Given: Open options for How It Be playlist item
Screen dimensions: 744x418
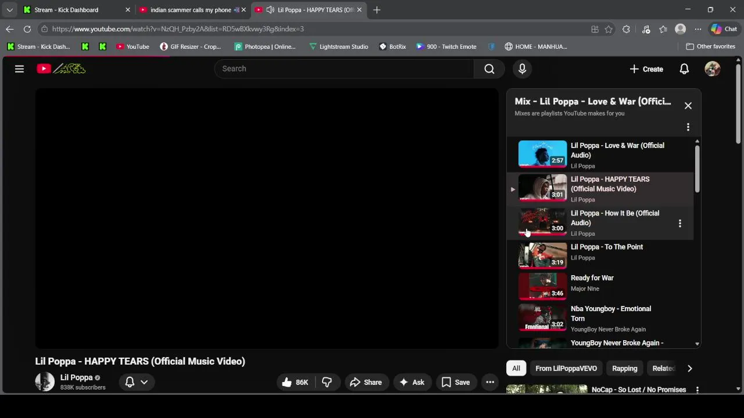Looking at the screenshot, I should 680,223.
